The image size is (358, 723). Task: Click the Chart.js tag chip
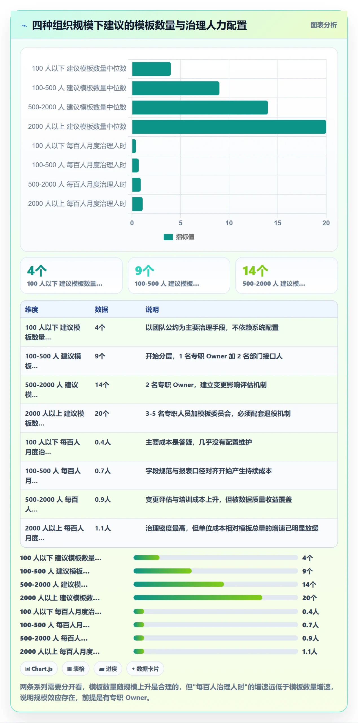pyautogui.click(x=39, y=668)
